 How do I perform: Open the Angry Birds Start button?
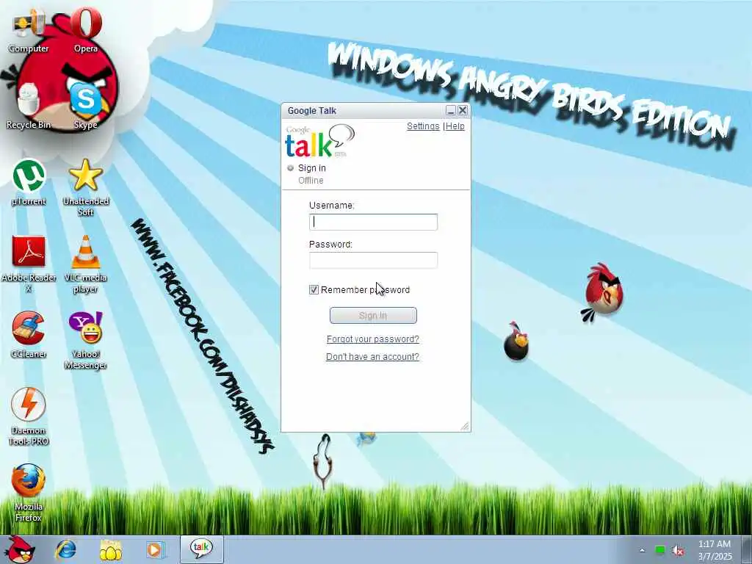tap(18, 549)
